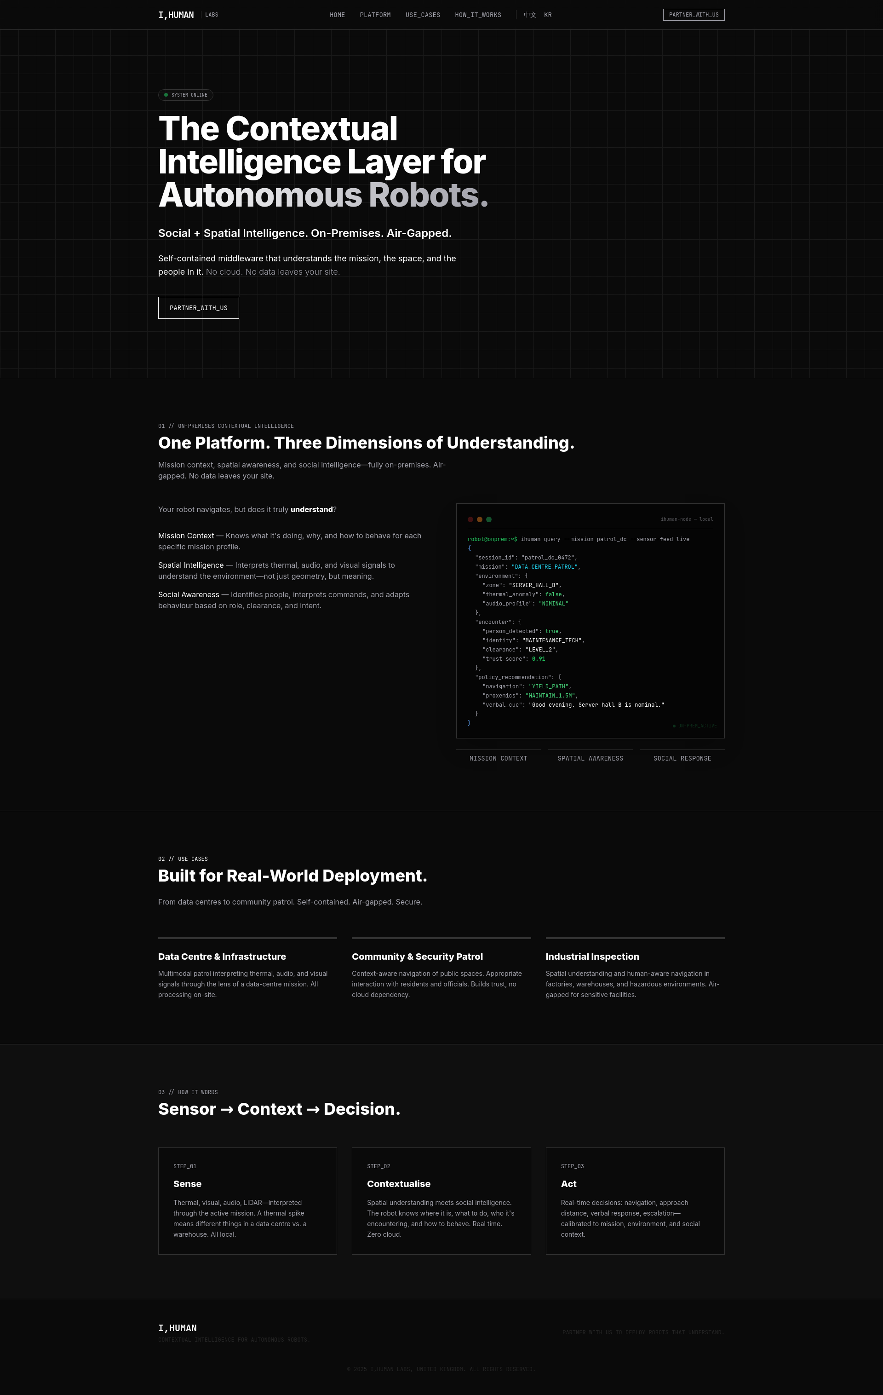
Task: Click the STEP_03 Act card
Action: (635, 1201)
